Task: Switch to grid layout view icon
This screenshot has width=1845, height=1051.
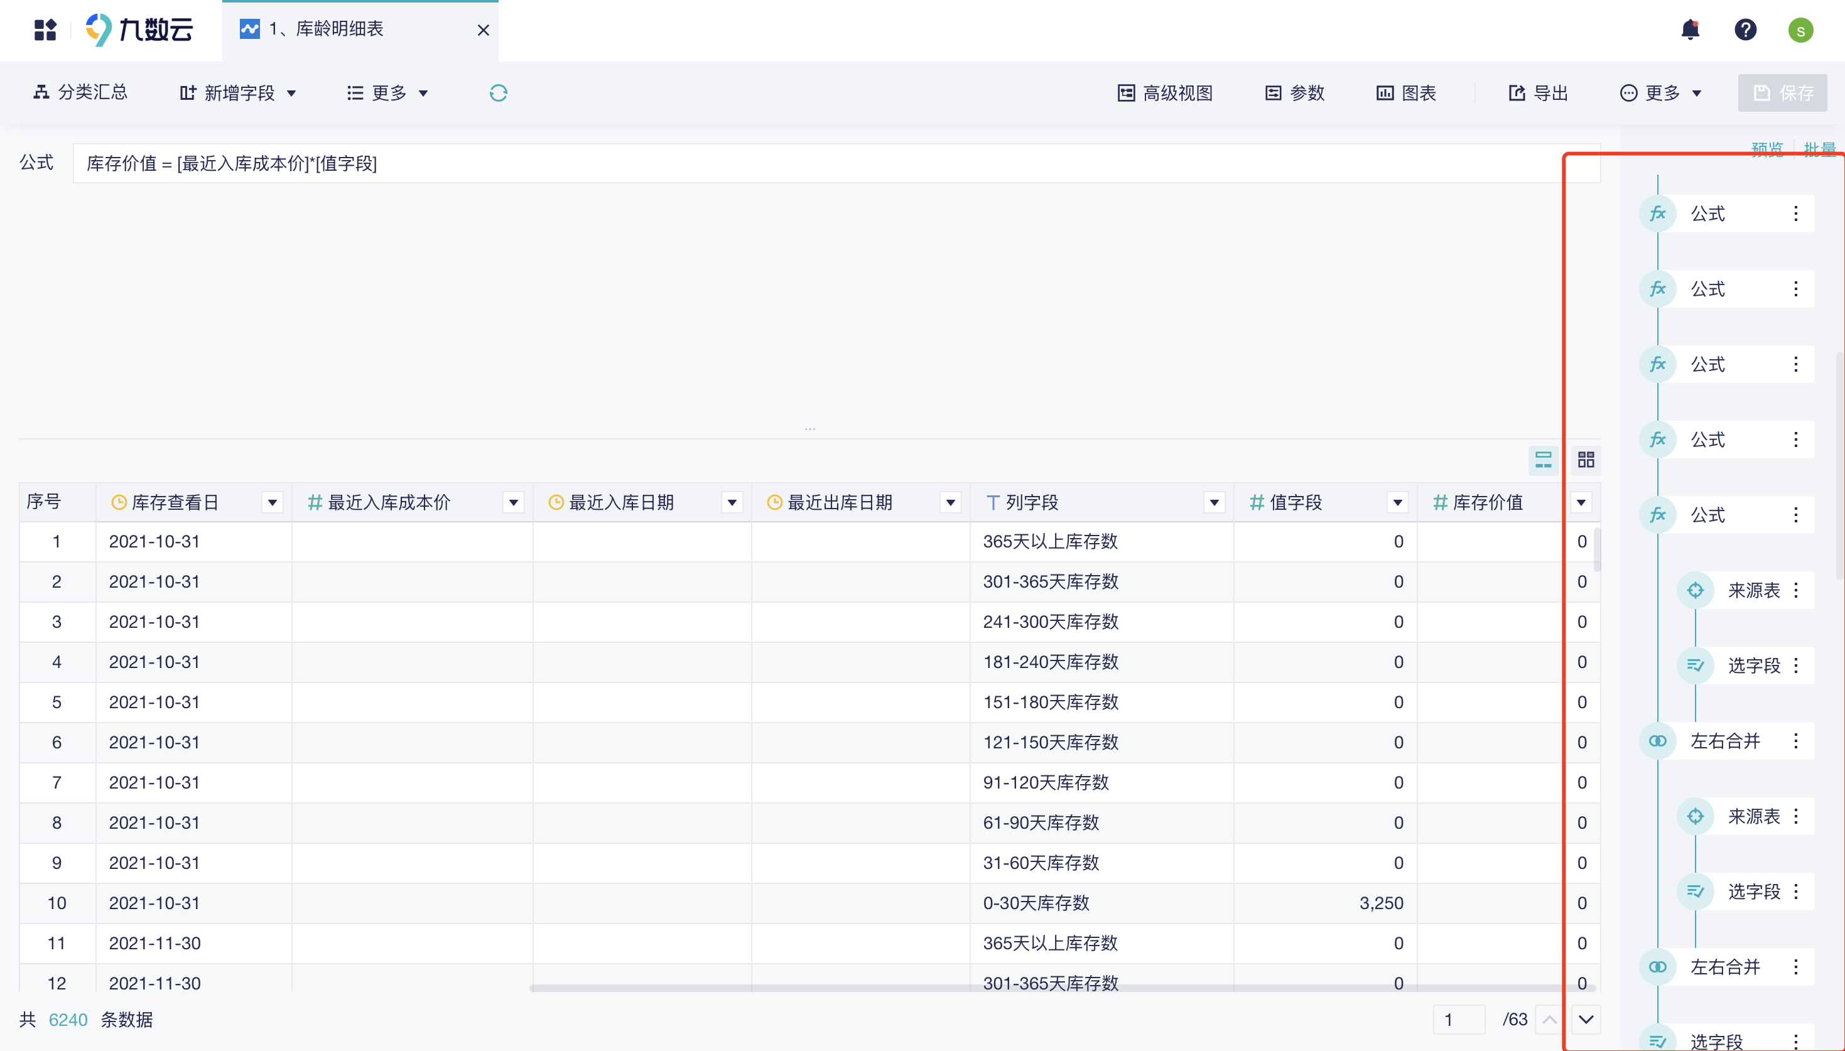Action: tap(1586, 460)
